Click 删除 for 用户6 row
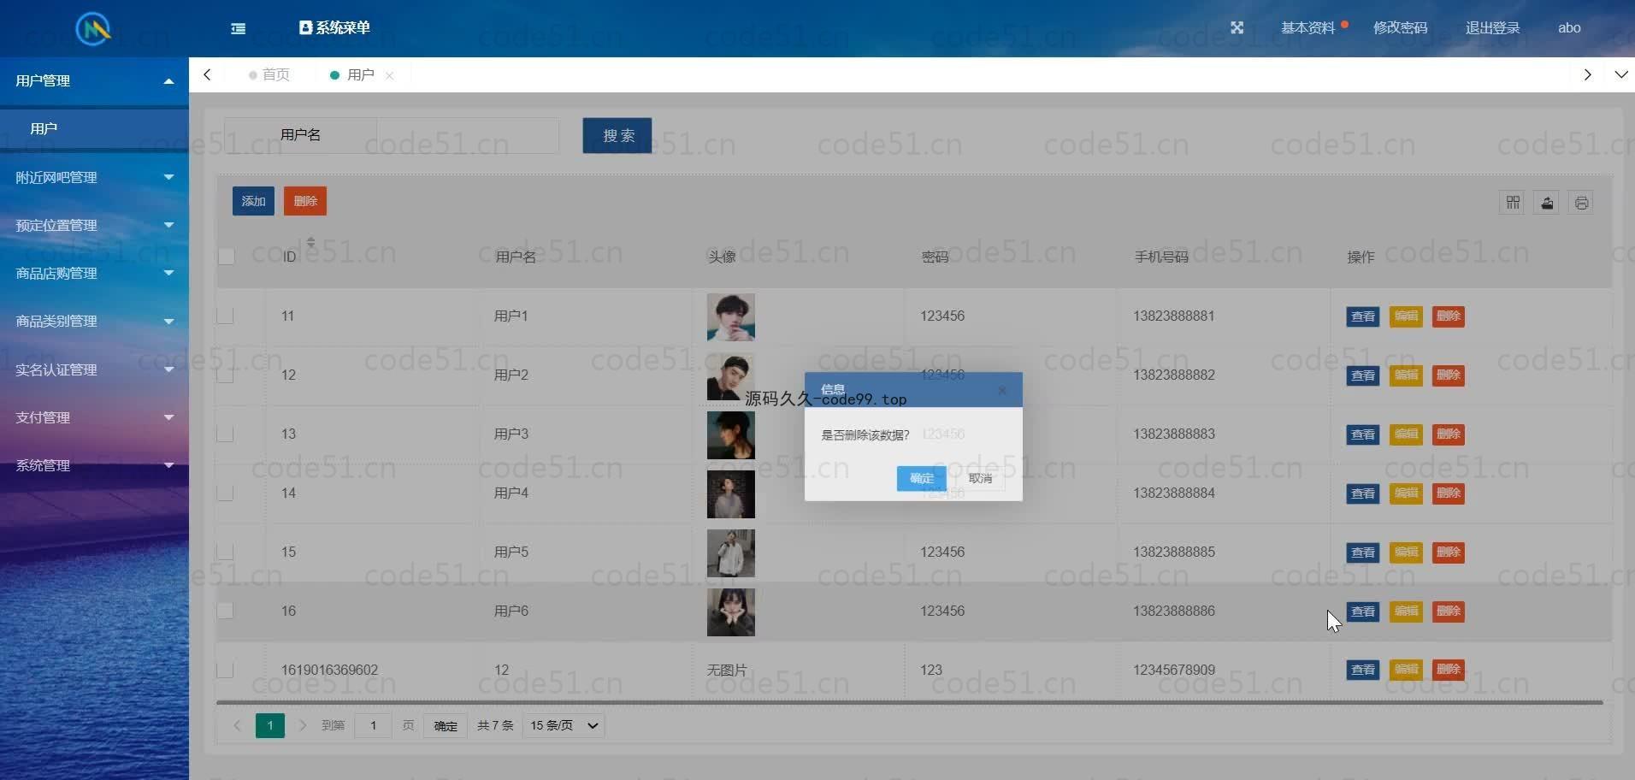Image resolution: width=1635 pixels, height=780 pixels. click(x=1449, y=612)
